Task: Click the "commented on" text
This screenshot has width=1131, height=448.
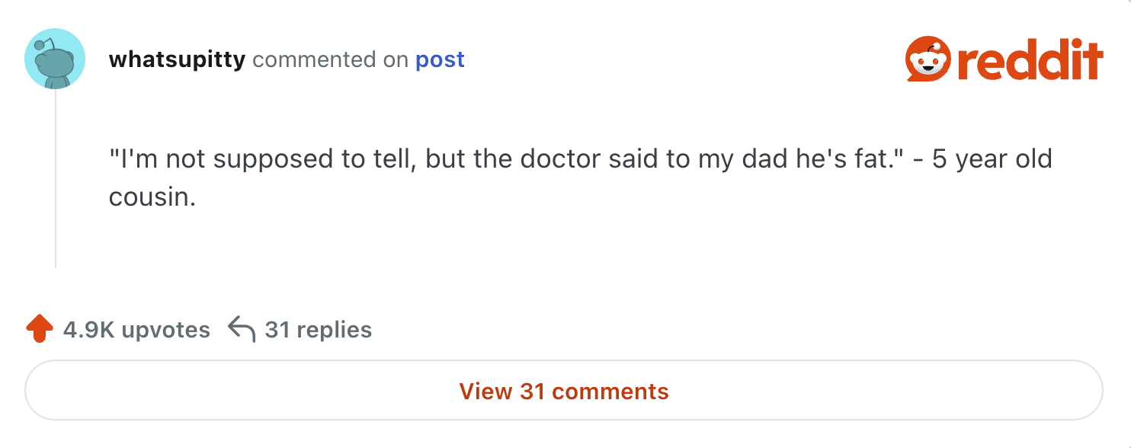Action: pyautogui.click(x=330, y=59)
